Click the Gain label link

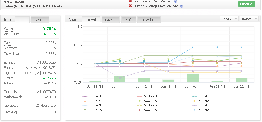pyautogui.click(x=9, y=29)
